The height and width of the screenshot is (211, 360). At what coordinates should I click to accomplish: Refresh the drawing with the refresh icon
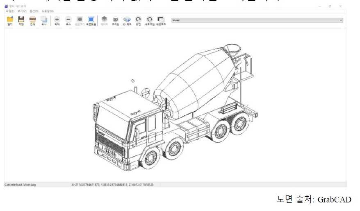click(150, 20)
